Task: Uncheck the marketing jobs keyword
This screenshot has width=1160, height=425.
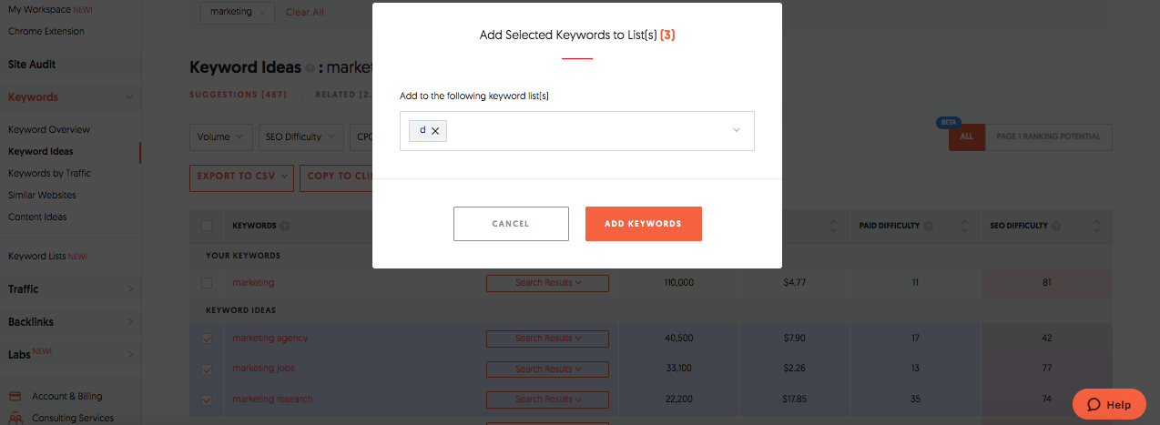Action: click(207, 369)
